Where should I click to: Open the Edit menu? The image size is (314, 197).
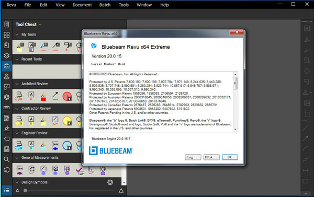click(x=43, y=5)
